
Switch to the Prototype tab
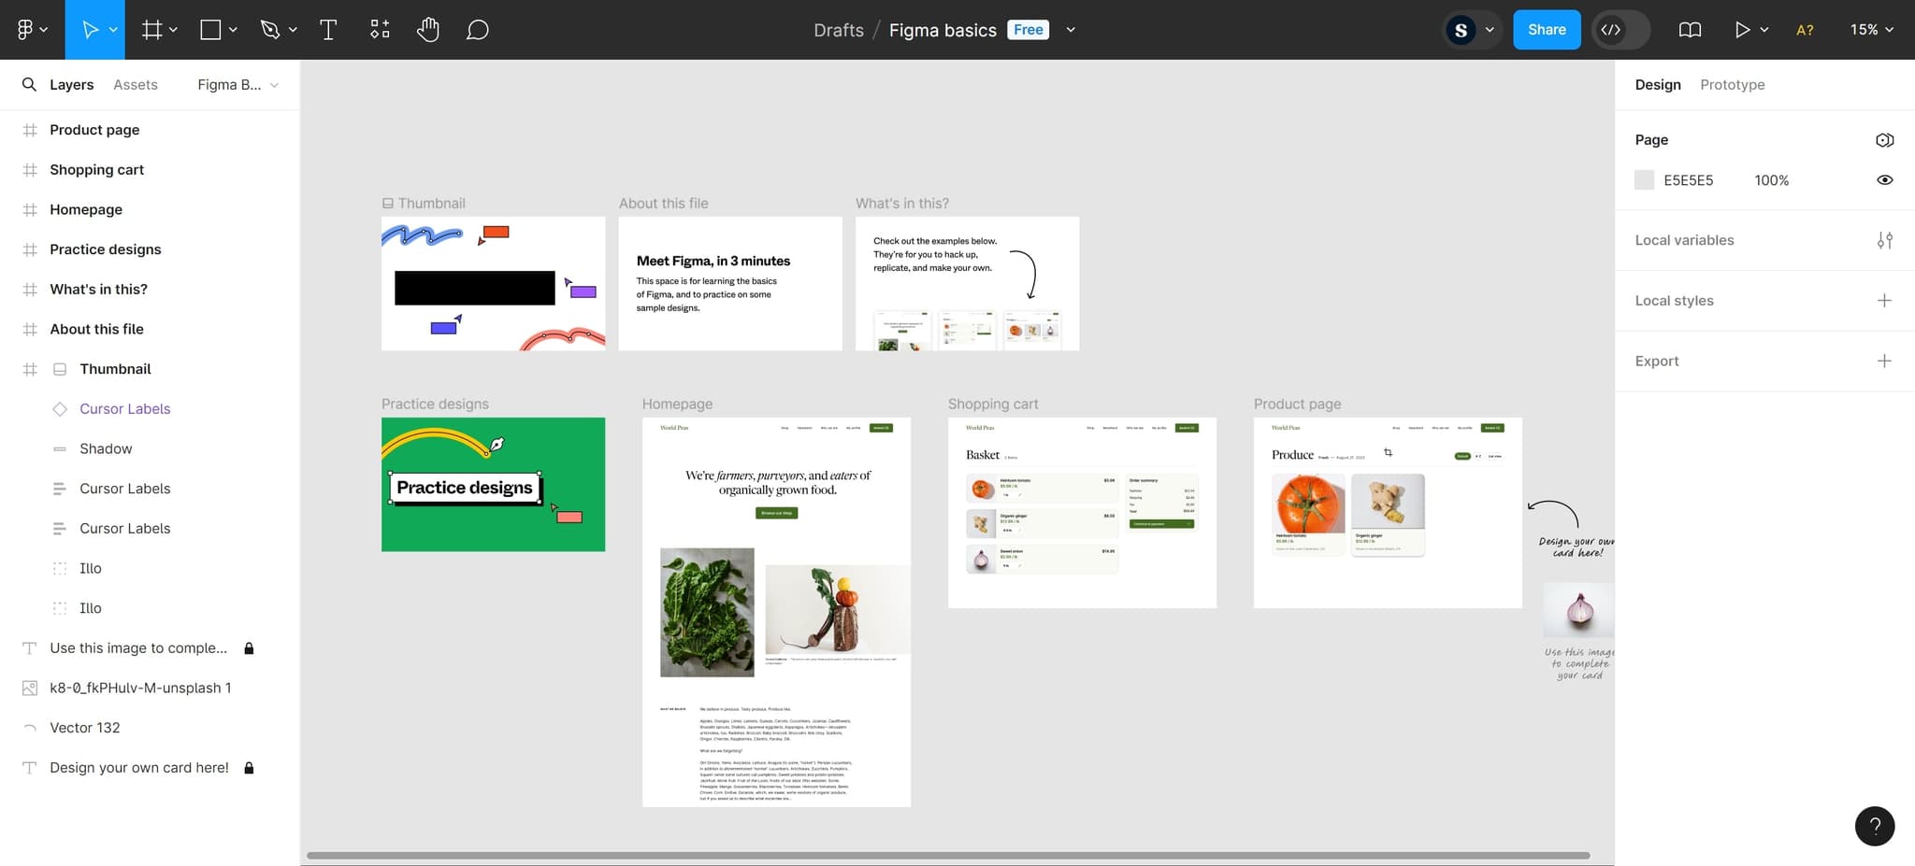click(x=1732, y=85)
